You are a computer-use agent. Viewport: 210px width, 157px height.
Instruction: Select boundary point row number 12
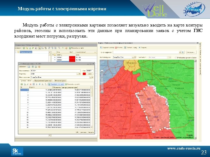coord(55,117)
